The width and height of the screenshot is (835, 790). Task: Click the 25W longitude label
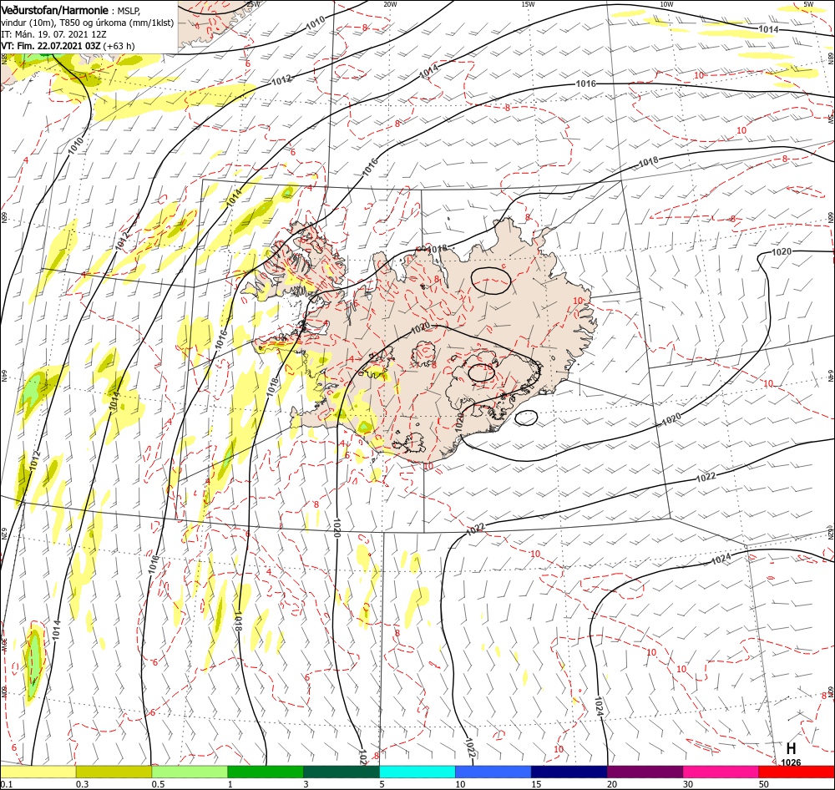pyautogui.click(x=254, y=4)
